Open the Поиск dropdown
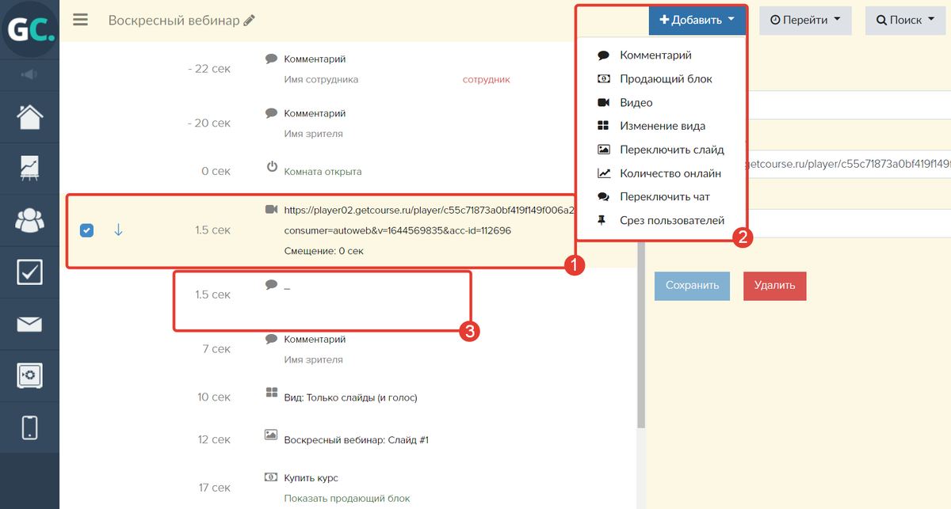Image resolution: width=951 pixels, height=509 pixels. tap(905, 21)
